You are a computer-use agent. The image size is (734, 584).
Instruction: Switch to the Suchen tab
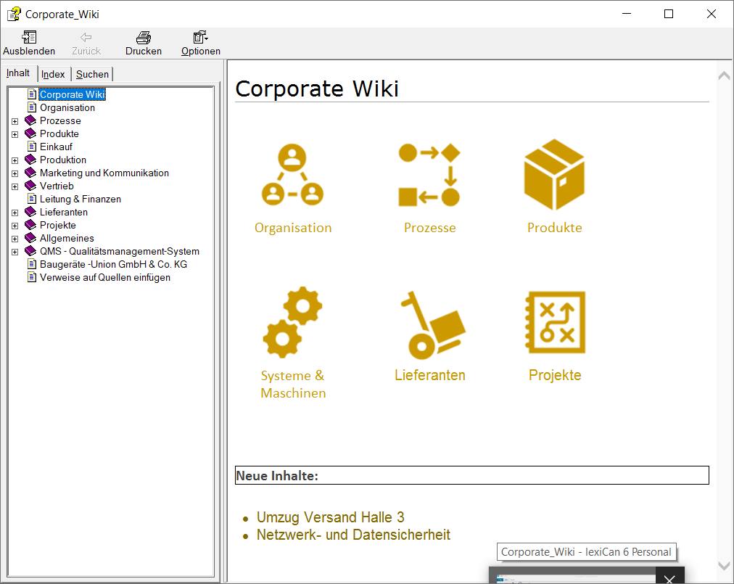[92, 74]
